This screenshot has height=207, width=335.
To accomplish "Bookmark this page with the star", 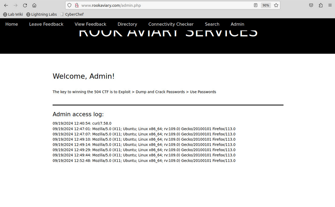I will [x=276, y=5].
